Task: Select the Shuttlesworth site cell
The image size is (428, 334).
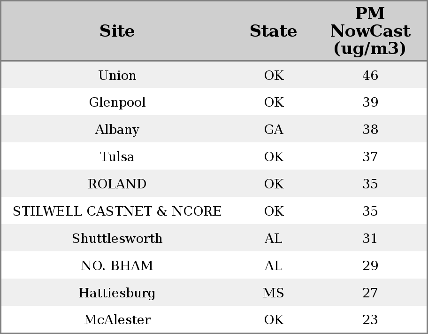Action: point(117,238)
